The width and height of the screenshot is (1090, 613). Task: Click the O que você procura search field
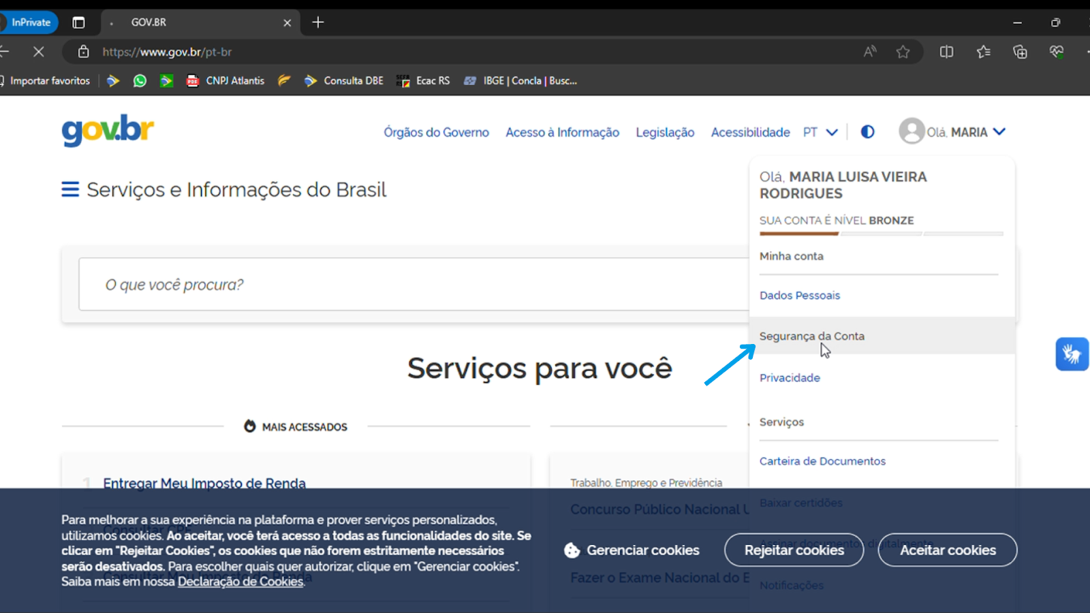tap(414, 284)
